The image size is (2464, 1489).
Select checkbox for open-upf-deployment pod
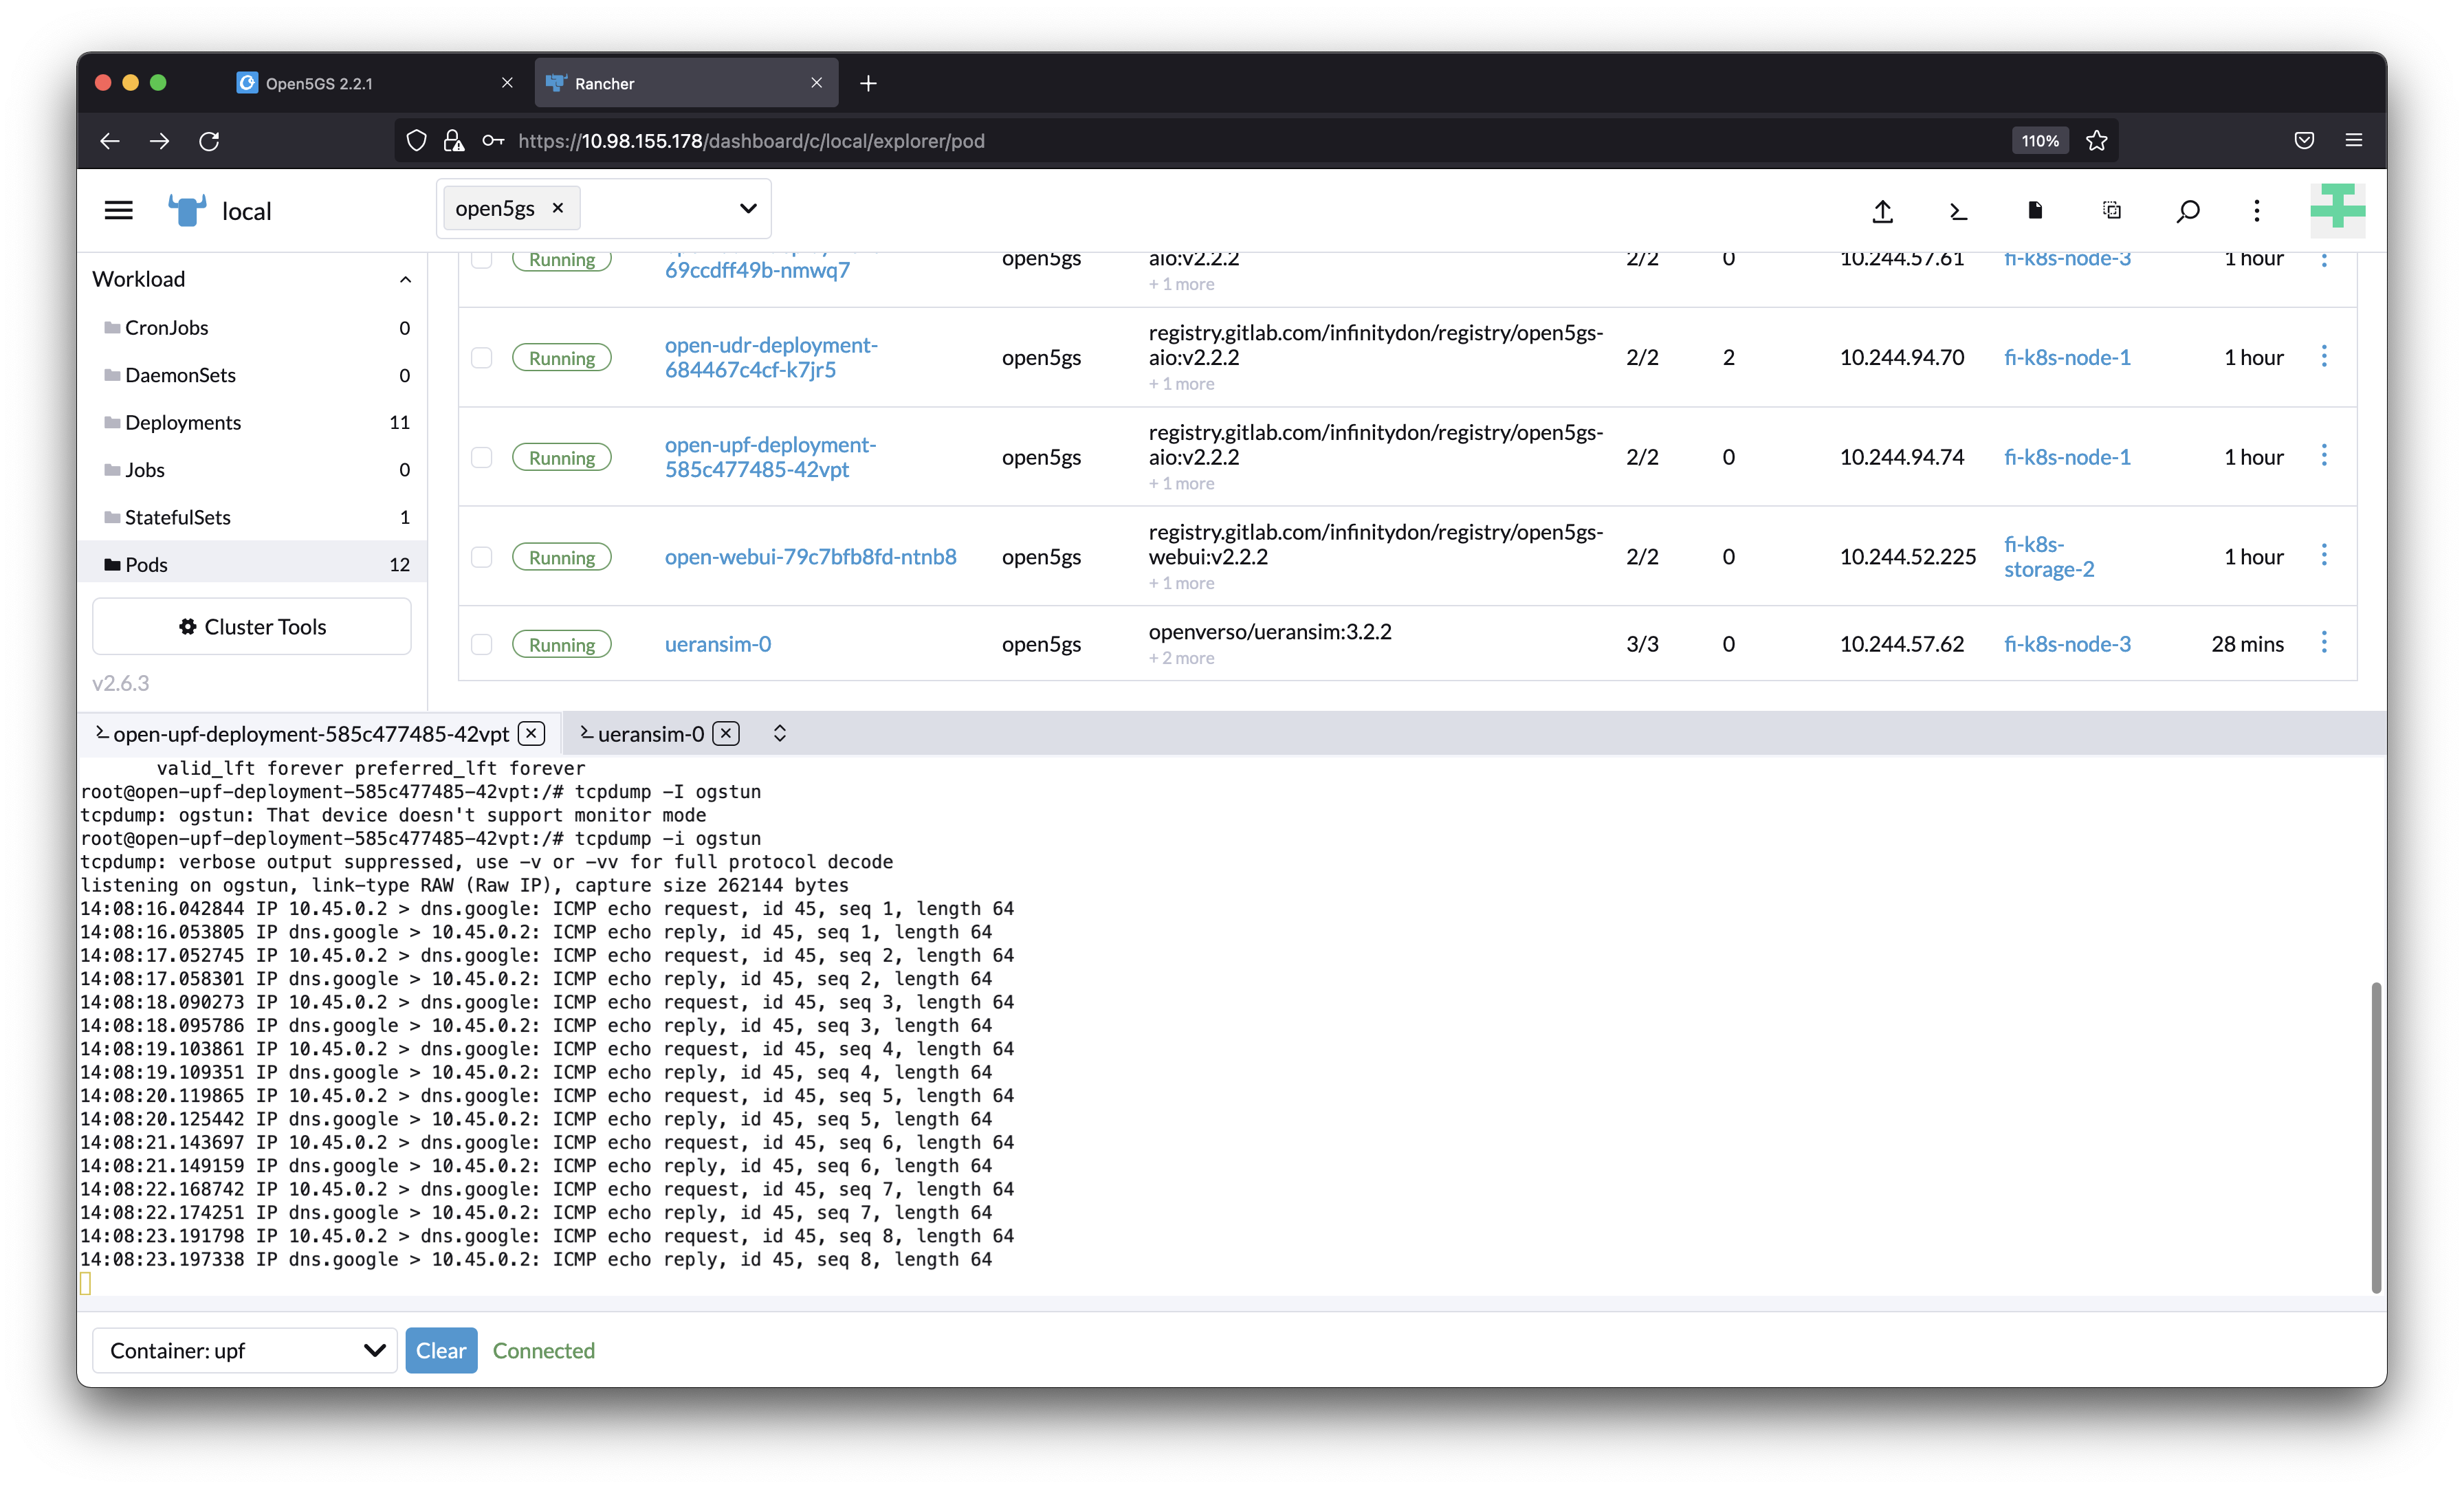[x=482, y=457]
